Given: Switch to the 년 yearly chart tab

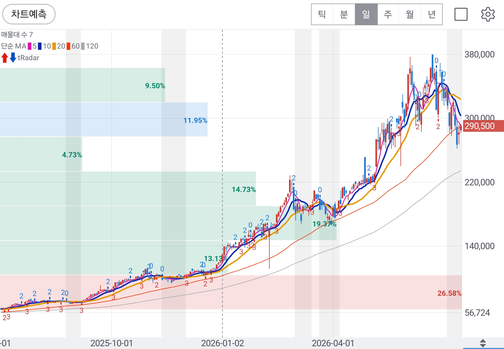Looking at the screenshot, I should (x=432, y=14).
